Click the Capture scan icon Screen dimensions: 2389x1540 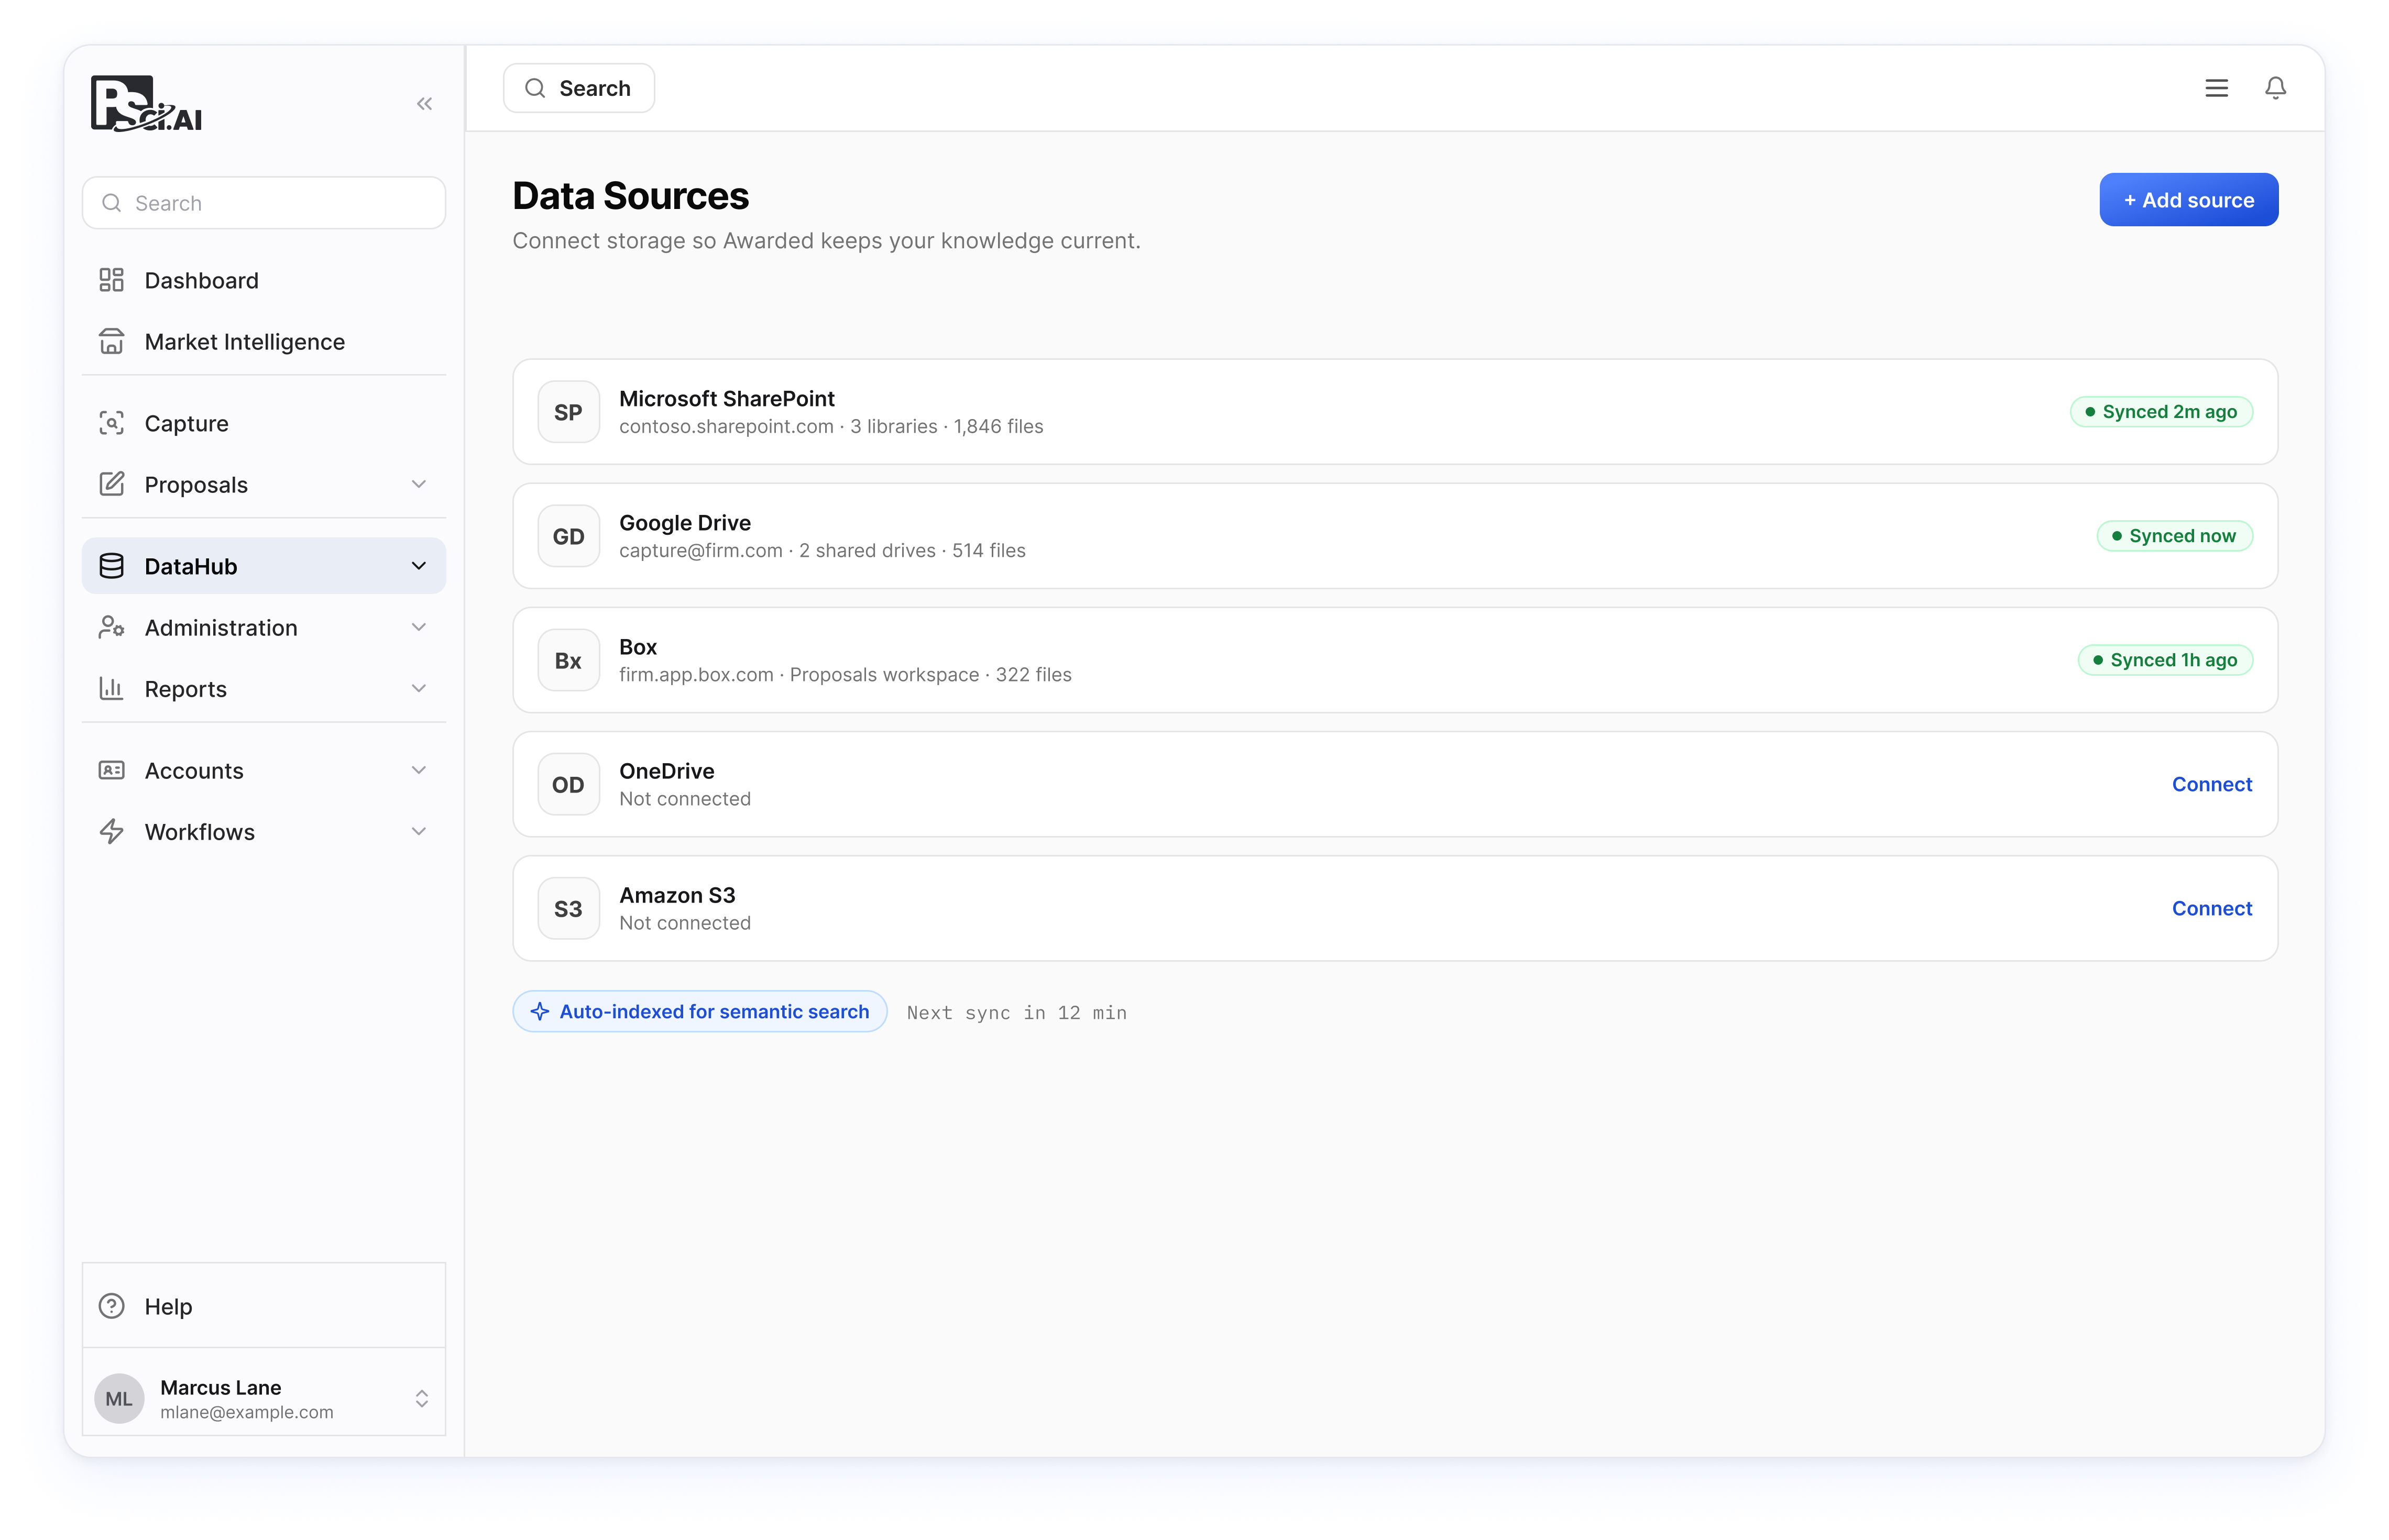coord(111,423)
